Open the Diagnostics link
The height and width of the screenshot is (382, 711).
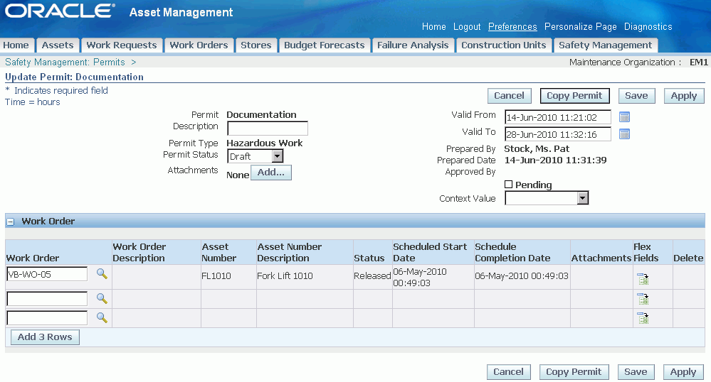coord(648,27)
